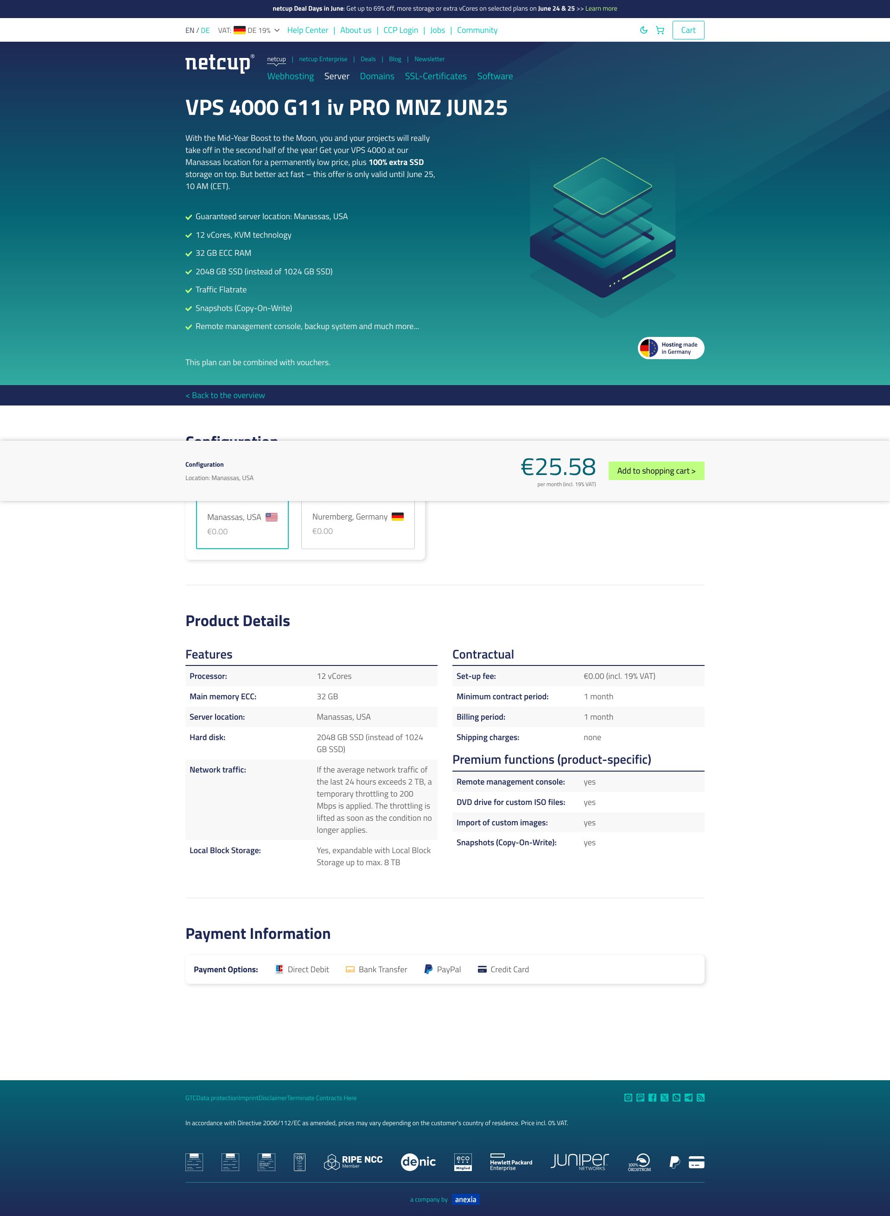Click the Hewlett Packard Enterprise logo
Screen dimensions: 890x1216
511,1162
